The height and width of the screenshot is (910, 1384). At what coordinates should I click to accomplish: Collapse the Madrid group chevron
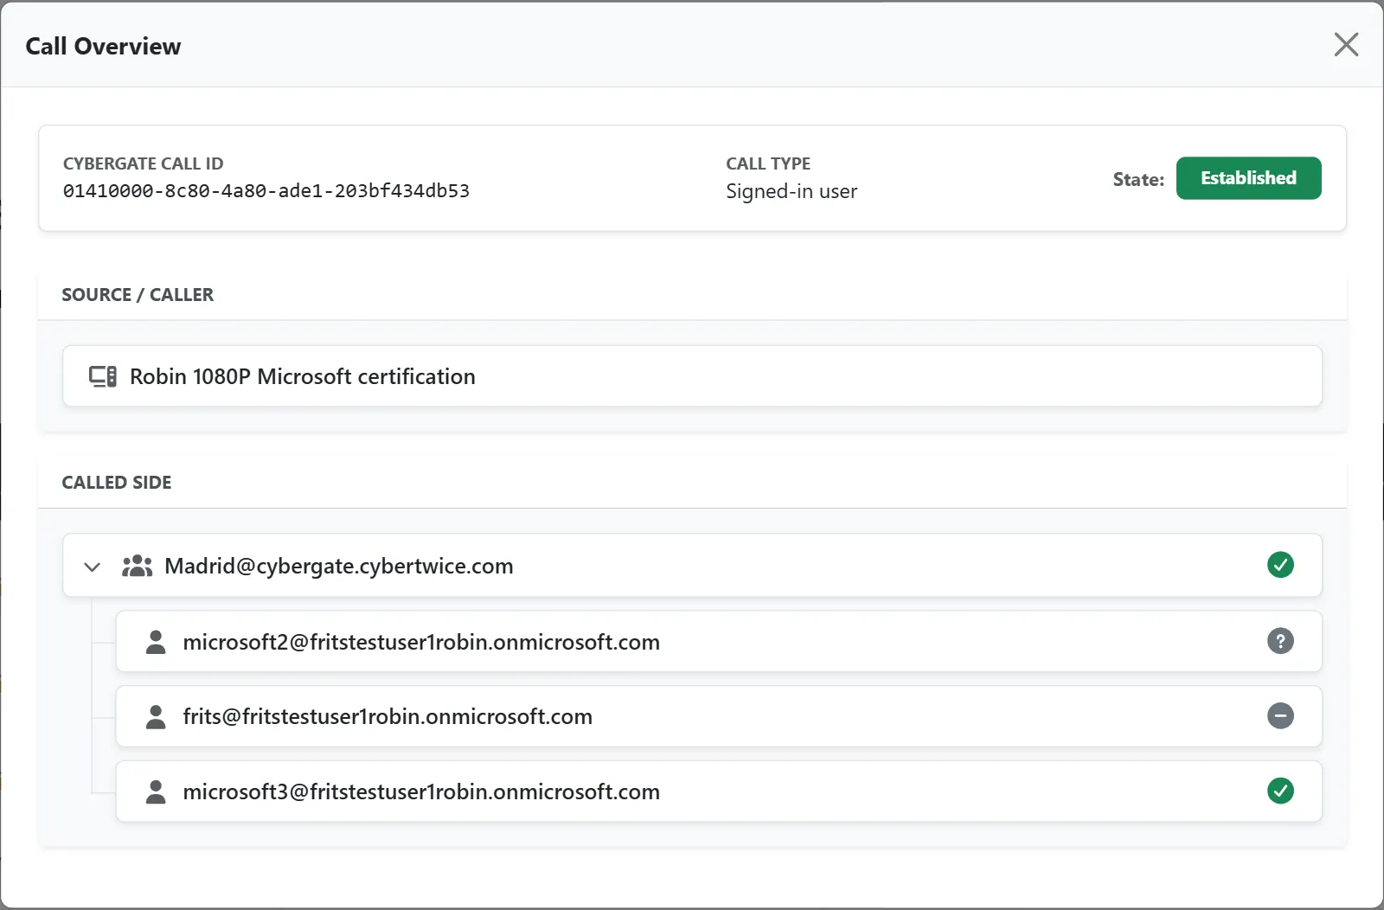[93, 567]
